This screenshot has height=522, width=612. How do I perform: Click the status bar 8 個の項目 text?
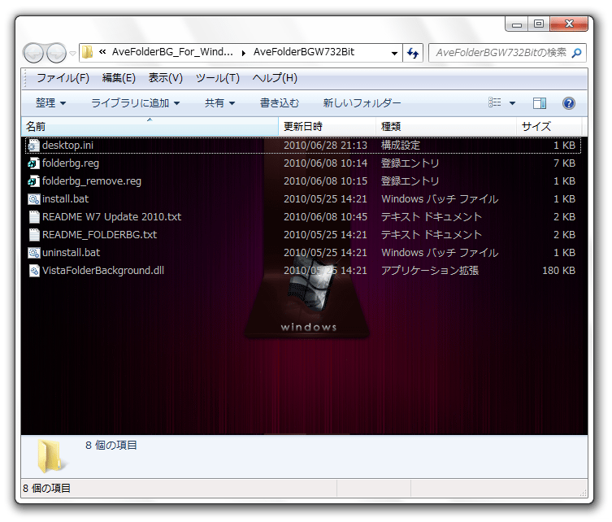pos(47,489)
